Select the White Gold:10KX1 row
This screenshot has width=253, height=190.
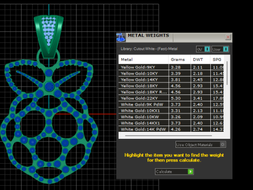[x=171, y=111]
